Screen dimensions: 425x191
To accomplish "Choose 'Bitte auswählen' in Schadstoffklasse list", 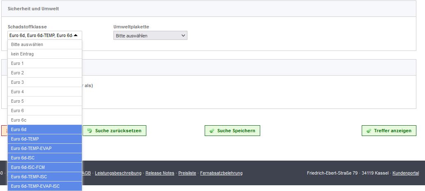I will click(45, 44).
